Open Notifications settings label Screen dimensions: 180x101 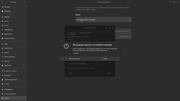9,48
